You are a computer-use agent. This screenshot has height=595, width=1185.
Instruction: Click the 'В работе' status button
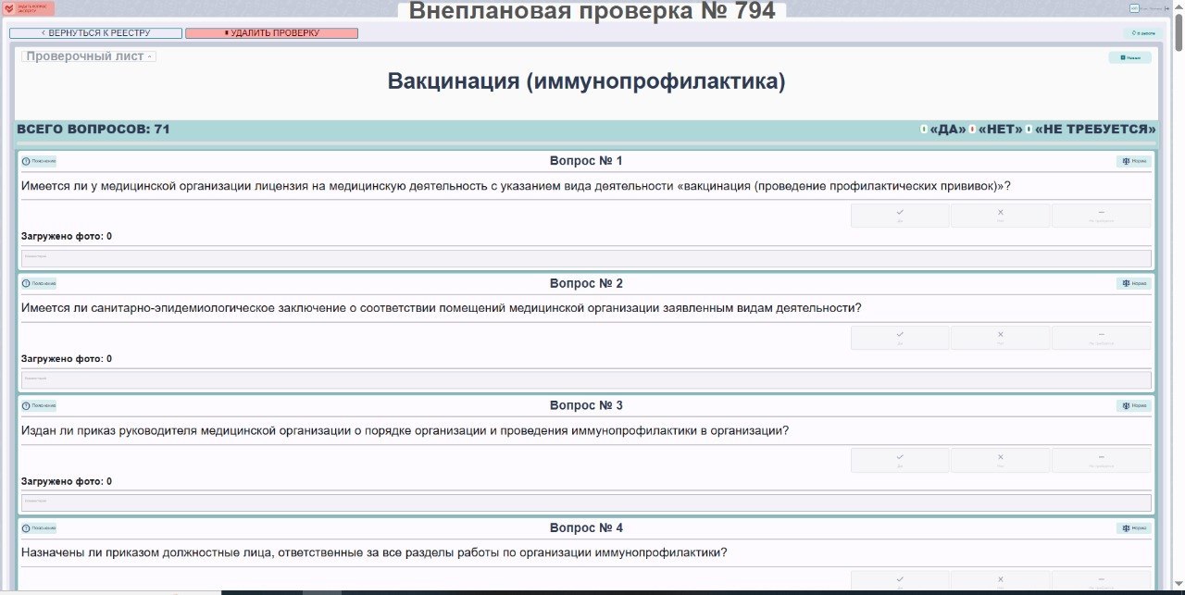1141,33
